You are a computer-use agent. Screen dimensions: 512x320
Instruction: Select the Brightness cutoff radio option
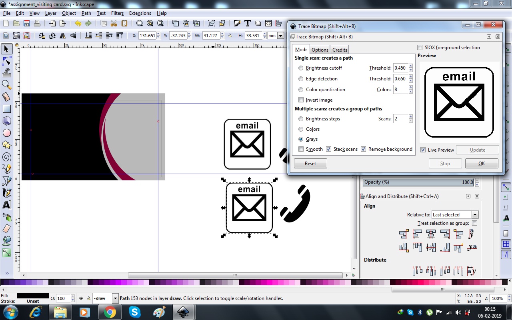tap(301, 68)
